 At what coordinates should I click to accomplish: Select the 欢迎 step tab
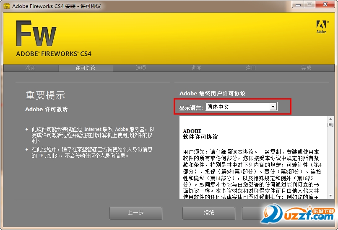30,68
